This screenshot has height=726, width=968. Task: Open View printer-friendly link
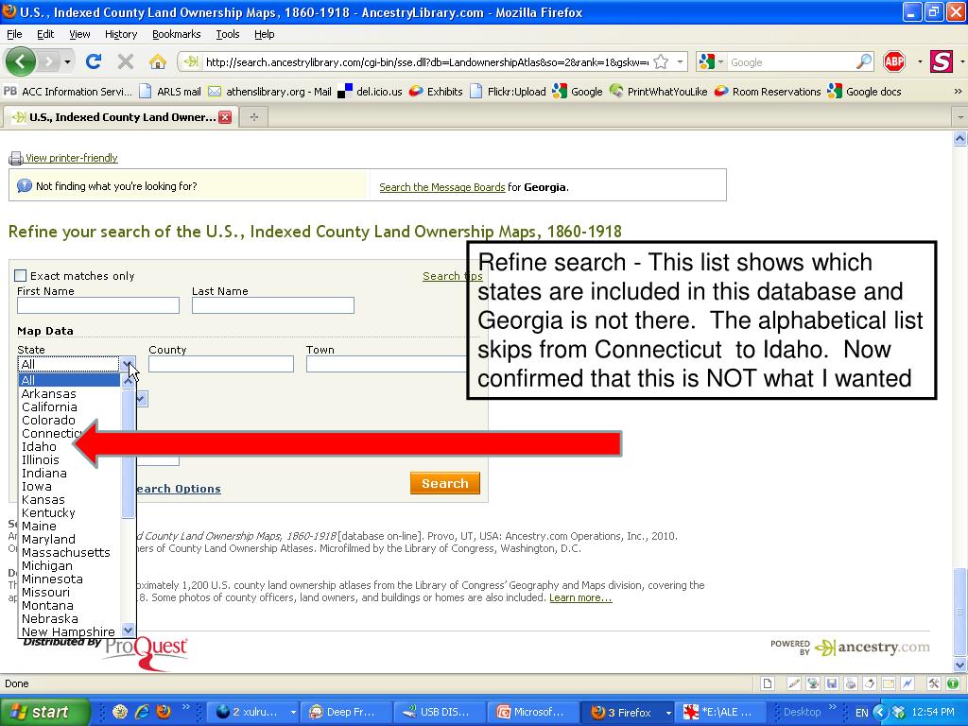point(71,158)
